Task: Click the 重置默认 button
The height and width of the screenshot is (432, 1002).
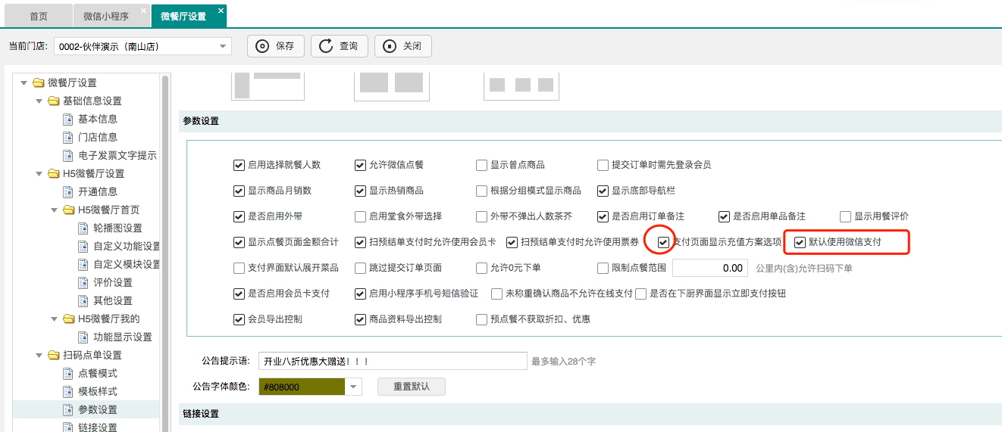Action: click(411, 387)
